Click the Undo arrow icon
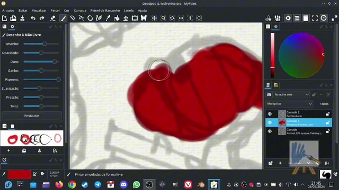Screen dimensions: 339x190 33,18
